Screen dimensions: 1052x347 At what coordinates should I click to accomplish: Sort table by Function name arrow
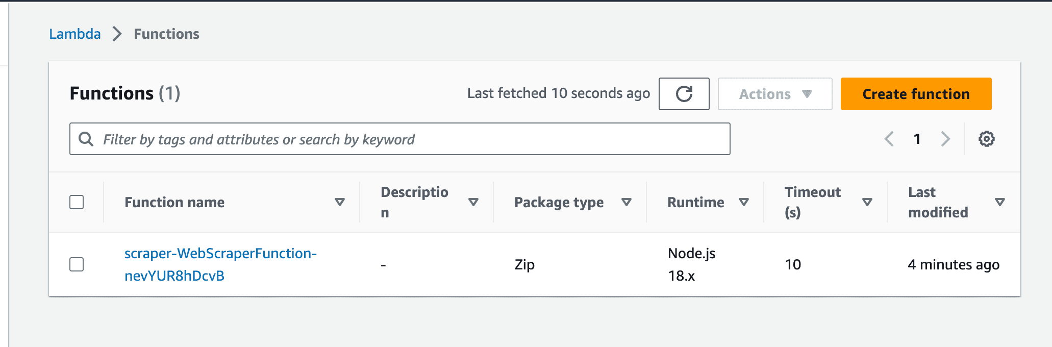(x=340, y=202)
